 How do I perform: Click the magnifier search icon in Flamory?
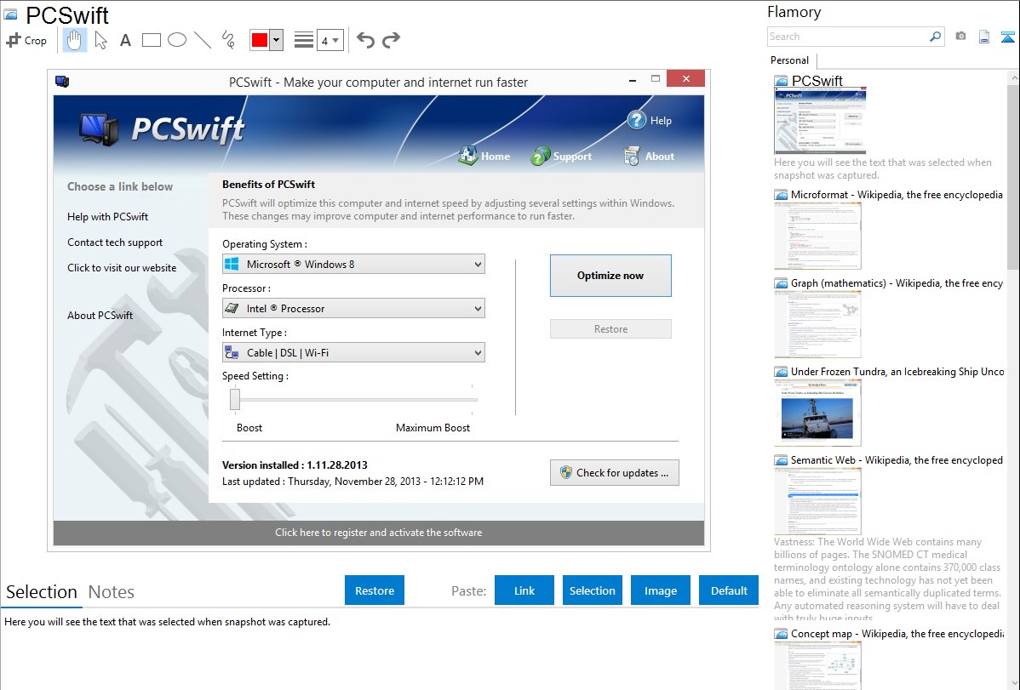[936, 37]
